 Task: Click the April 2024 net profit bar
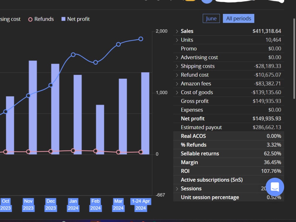pyautogui.click(x=145, y=113)
